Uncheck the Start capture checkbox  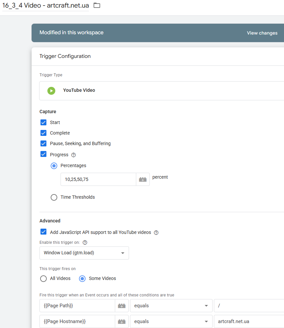pos(43,122)
